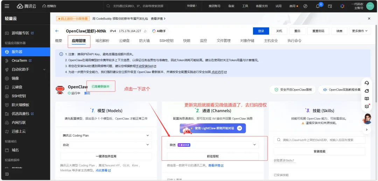The image size is (378, 181).
Task: Click the 安装技能 button
Action: click(x=320, y=151)
